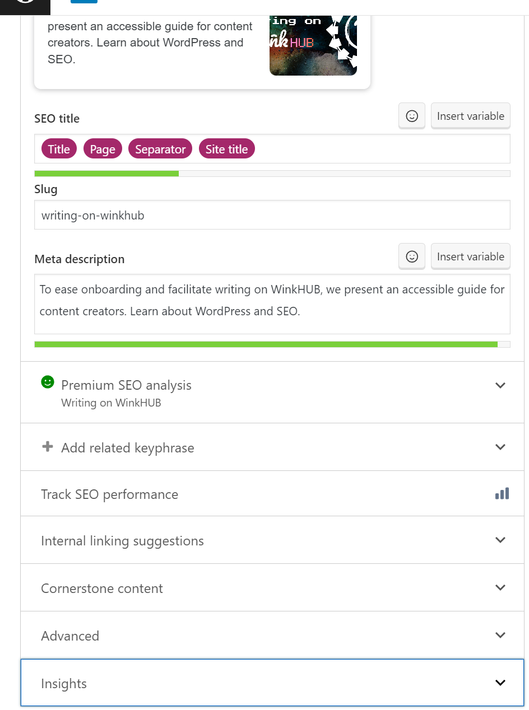Click into the Slug input field
The height and width of the screenshot is (710, 529).
[272, 215]
